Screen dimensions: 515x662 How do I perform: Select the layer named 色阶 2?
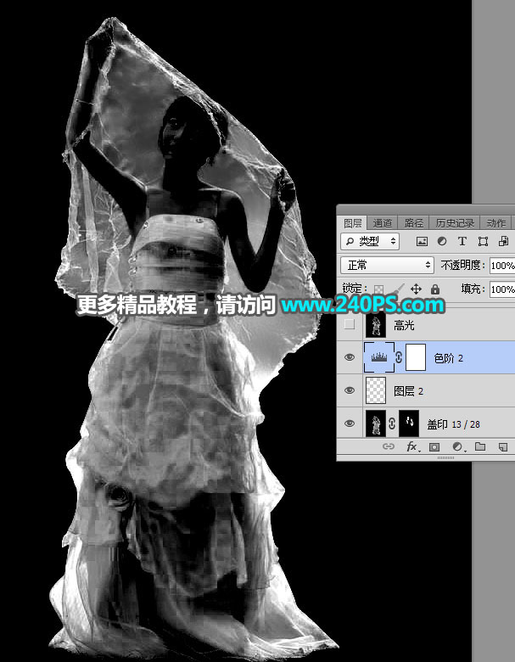click(x=448, y=358)
